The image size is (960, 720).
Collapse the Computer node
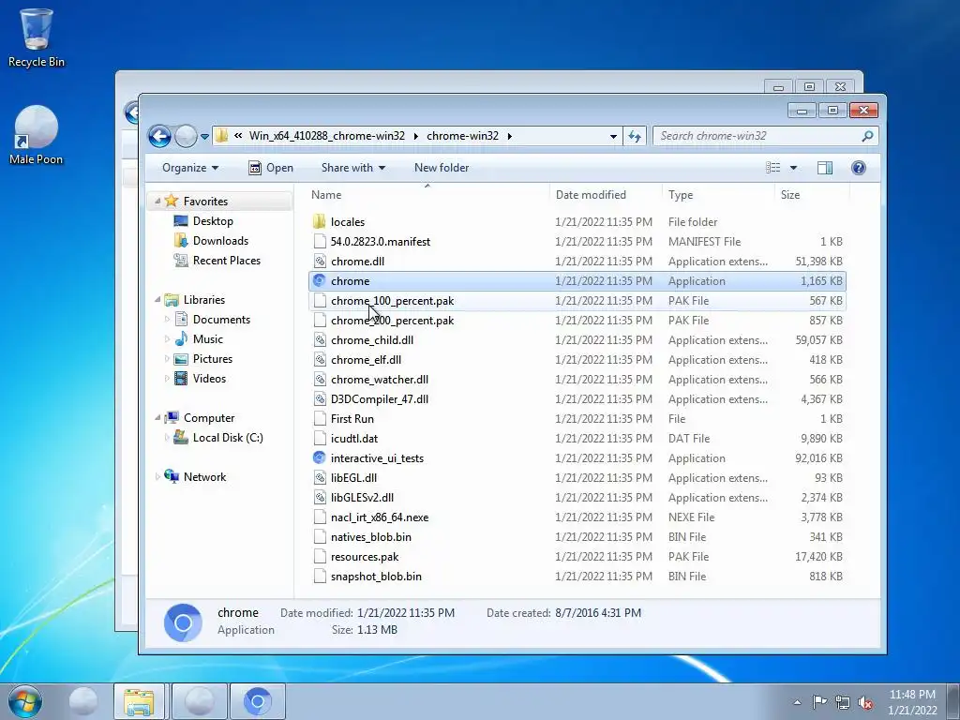click(157, 417)
